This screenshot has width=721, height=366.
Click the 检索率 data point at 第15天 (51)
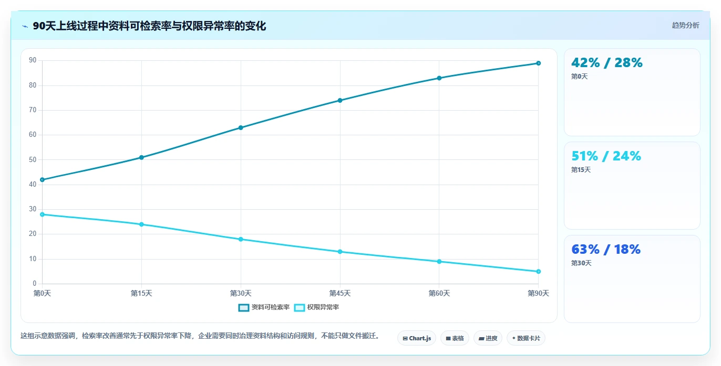(x=141, y=157)
